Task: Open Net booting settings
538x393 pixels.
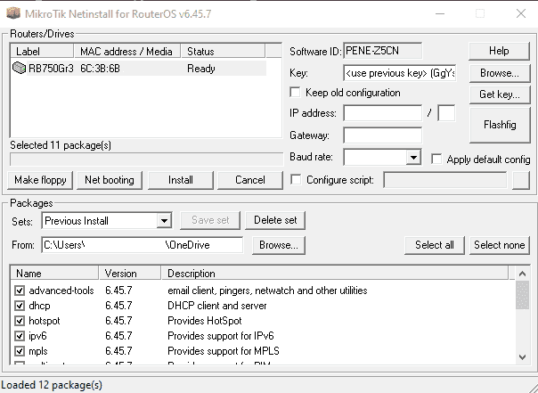Action: 109,180
